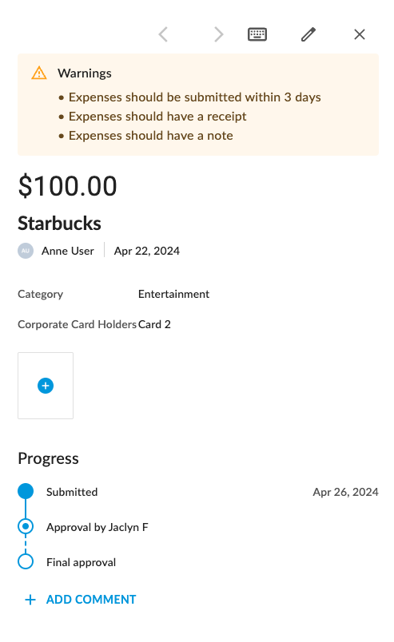Click Anne User's avatar badge
394x642 pixels.
(26, 251)
